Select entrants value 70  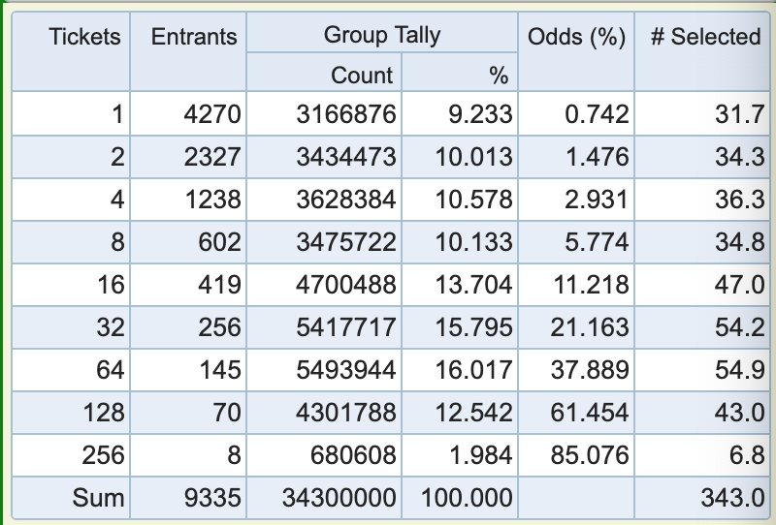[227, 413]
